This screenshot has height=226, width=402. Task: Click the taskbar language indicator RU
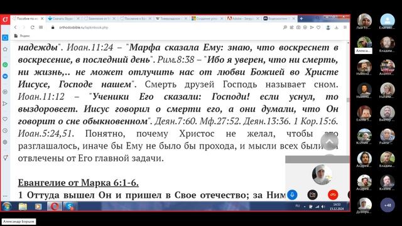pyautogui.click(x=297, y=206)
